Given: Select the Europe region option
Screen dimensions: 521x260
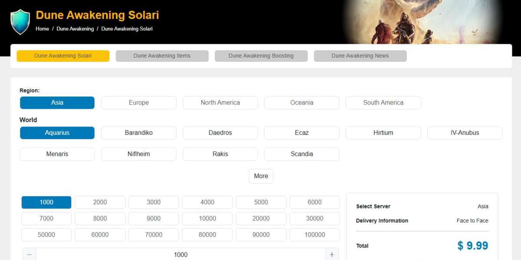Looking at the screenshot, I should point(138,103).
